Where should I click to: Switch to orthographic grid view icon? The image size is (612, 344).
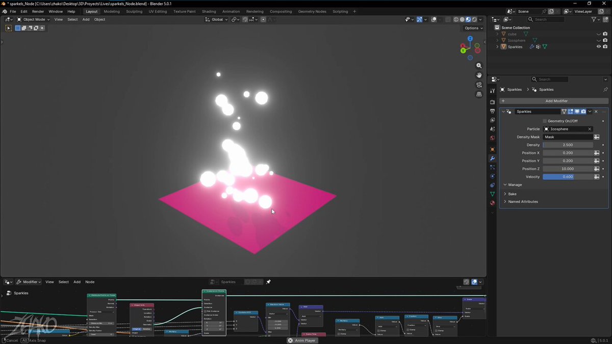(479, 94)
